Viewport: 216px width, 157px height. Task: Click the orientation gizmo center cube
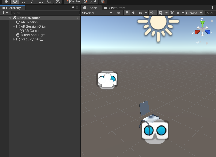202,30
